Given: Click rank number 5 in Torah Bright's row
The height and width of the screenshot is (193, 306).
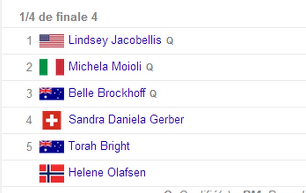Looking at the screenshot, I should (x=29, y=147).
